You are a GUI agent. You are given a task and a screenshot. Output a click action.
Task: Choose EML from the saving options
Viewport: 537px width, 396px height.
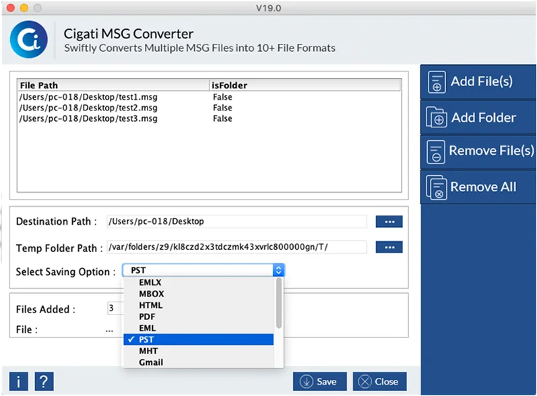[199, 328]
